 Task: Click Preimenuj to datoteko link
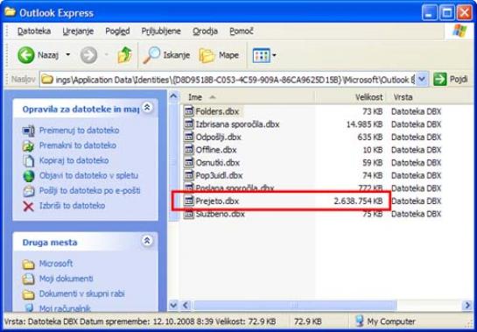(x=79, y=131)
